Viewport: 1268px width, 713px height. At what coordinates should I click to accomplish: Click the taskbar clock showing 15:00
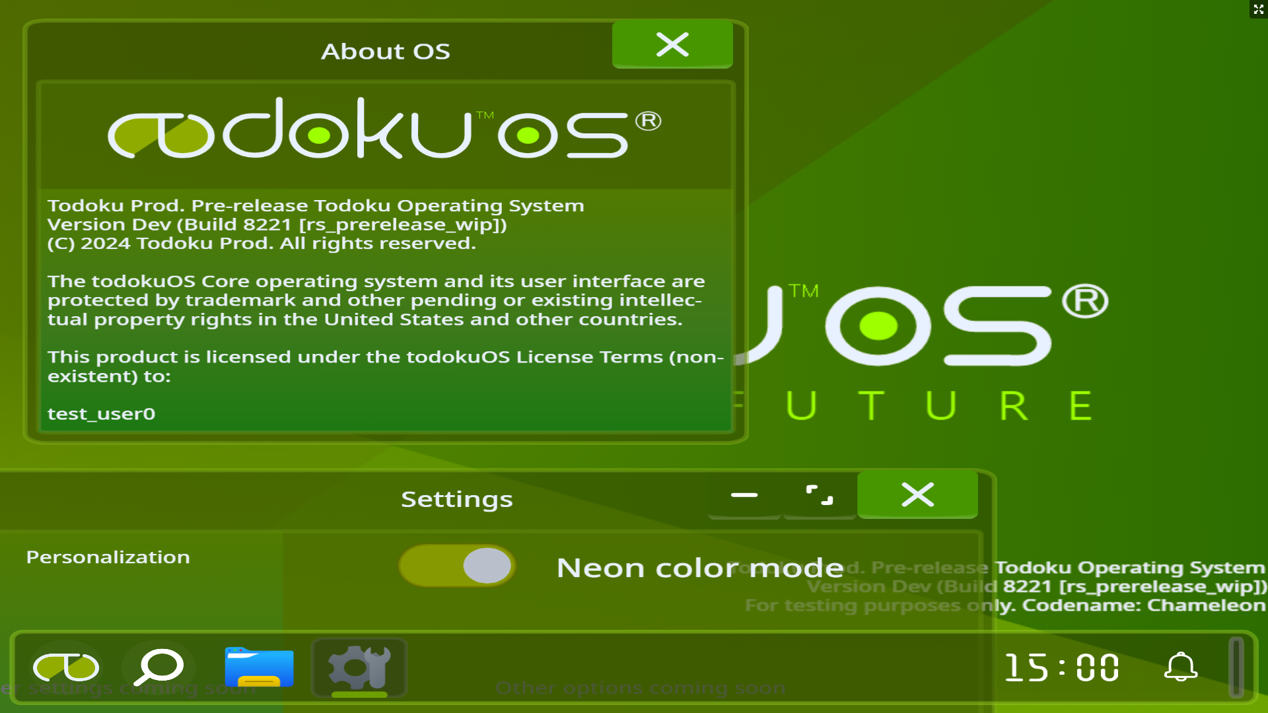pyautogui.click(x=1062, y=667)
